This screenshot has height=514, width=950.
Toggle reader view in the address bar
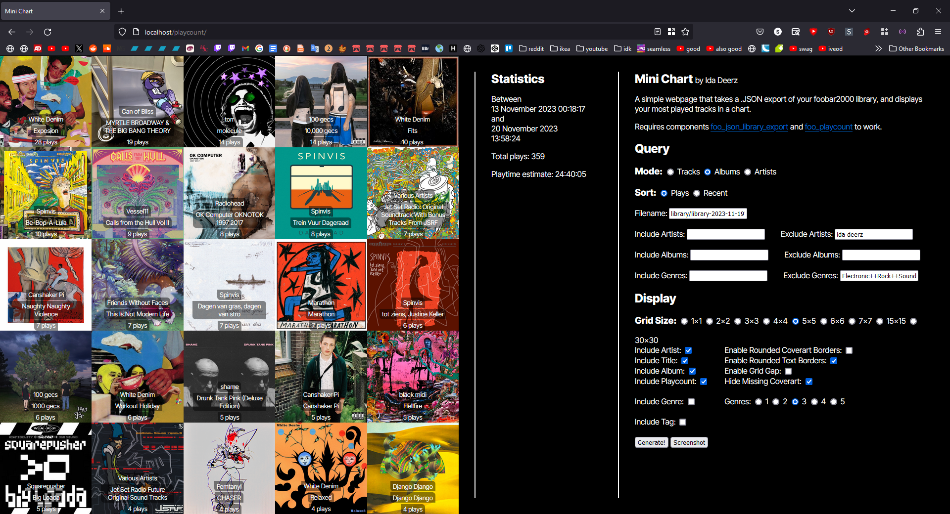click(x=657, y=32)
